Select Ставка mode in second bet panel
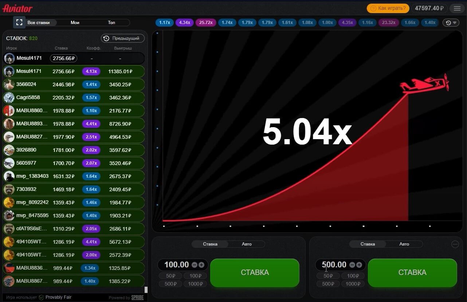 pos(368,244)
